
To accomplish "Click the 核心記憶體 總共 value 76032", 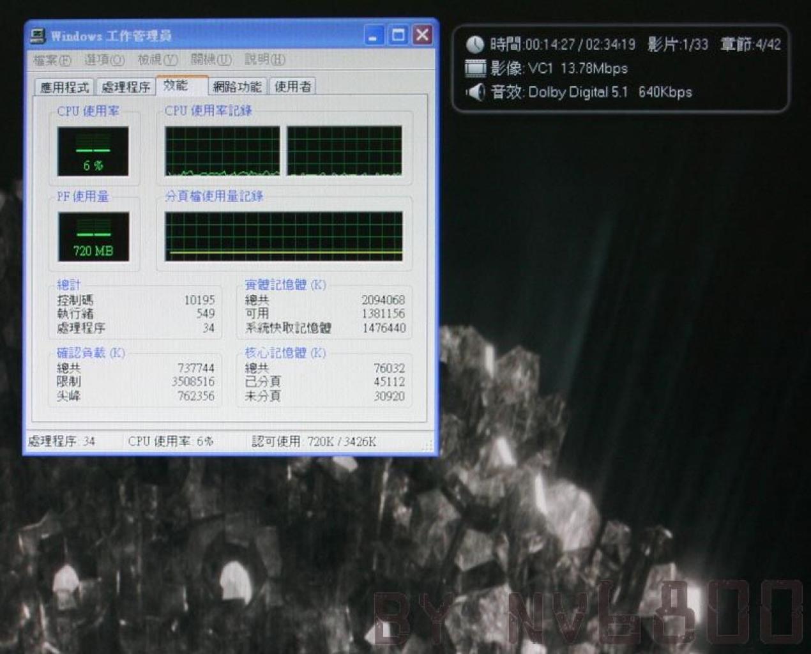I will (389, 369).
